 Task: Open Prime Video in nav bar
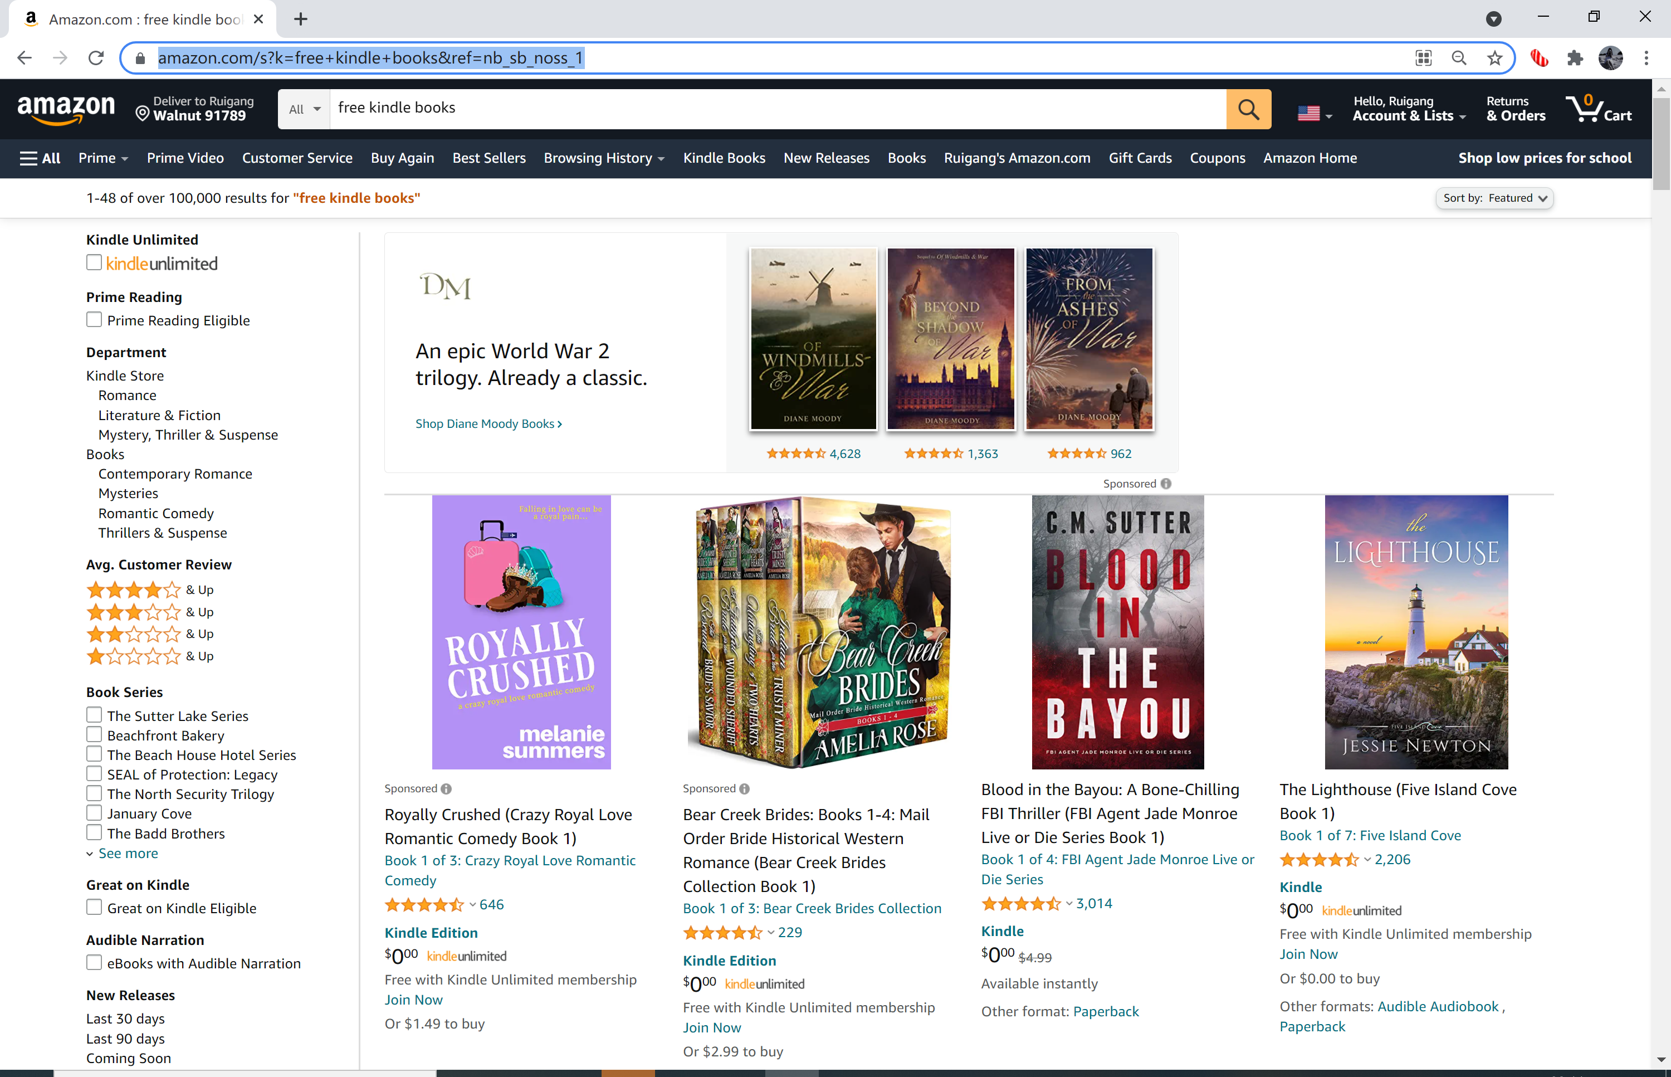185,158
